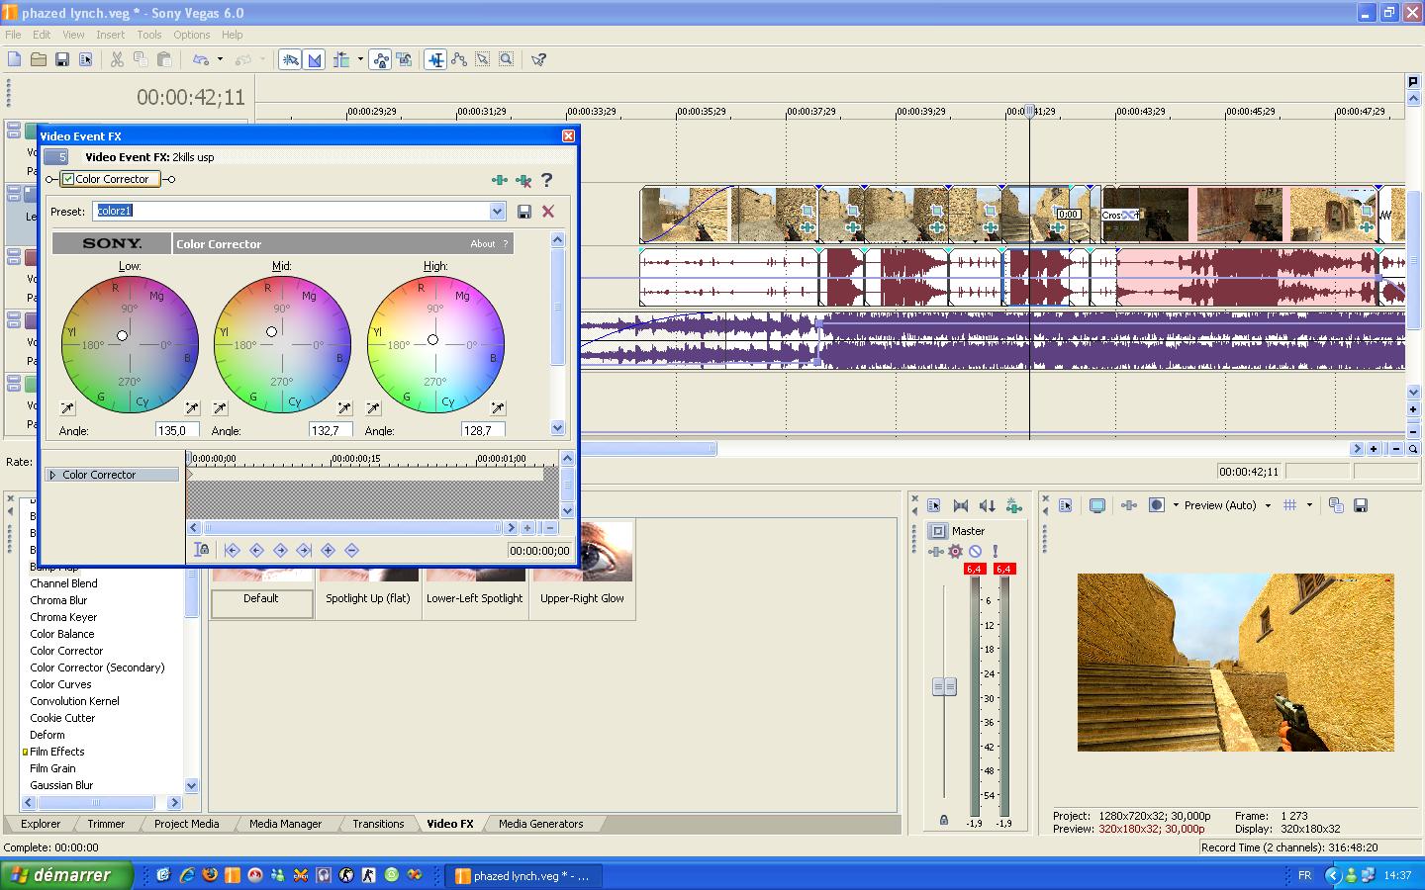This screenshot has width=1425, height=890.
Task: Open project Properties toolbar icon
Action: click(86, 59)
